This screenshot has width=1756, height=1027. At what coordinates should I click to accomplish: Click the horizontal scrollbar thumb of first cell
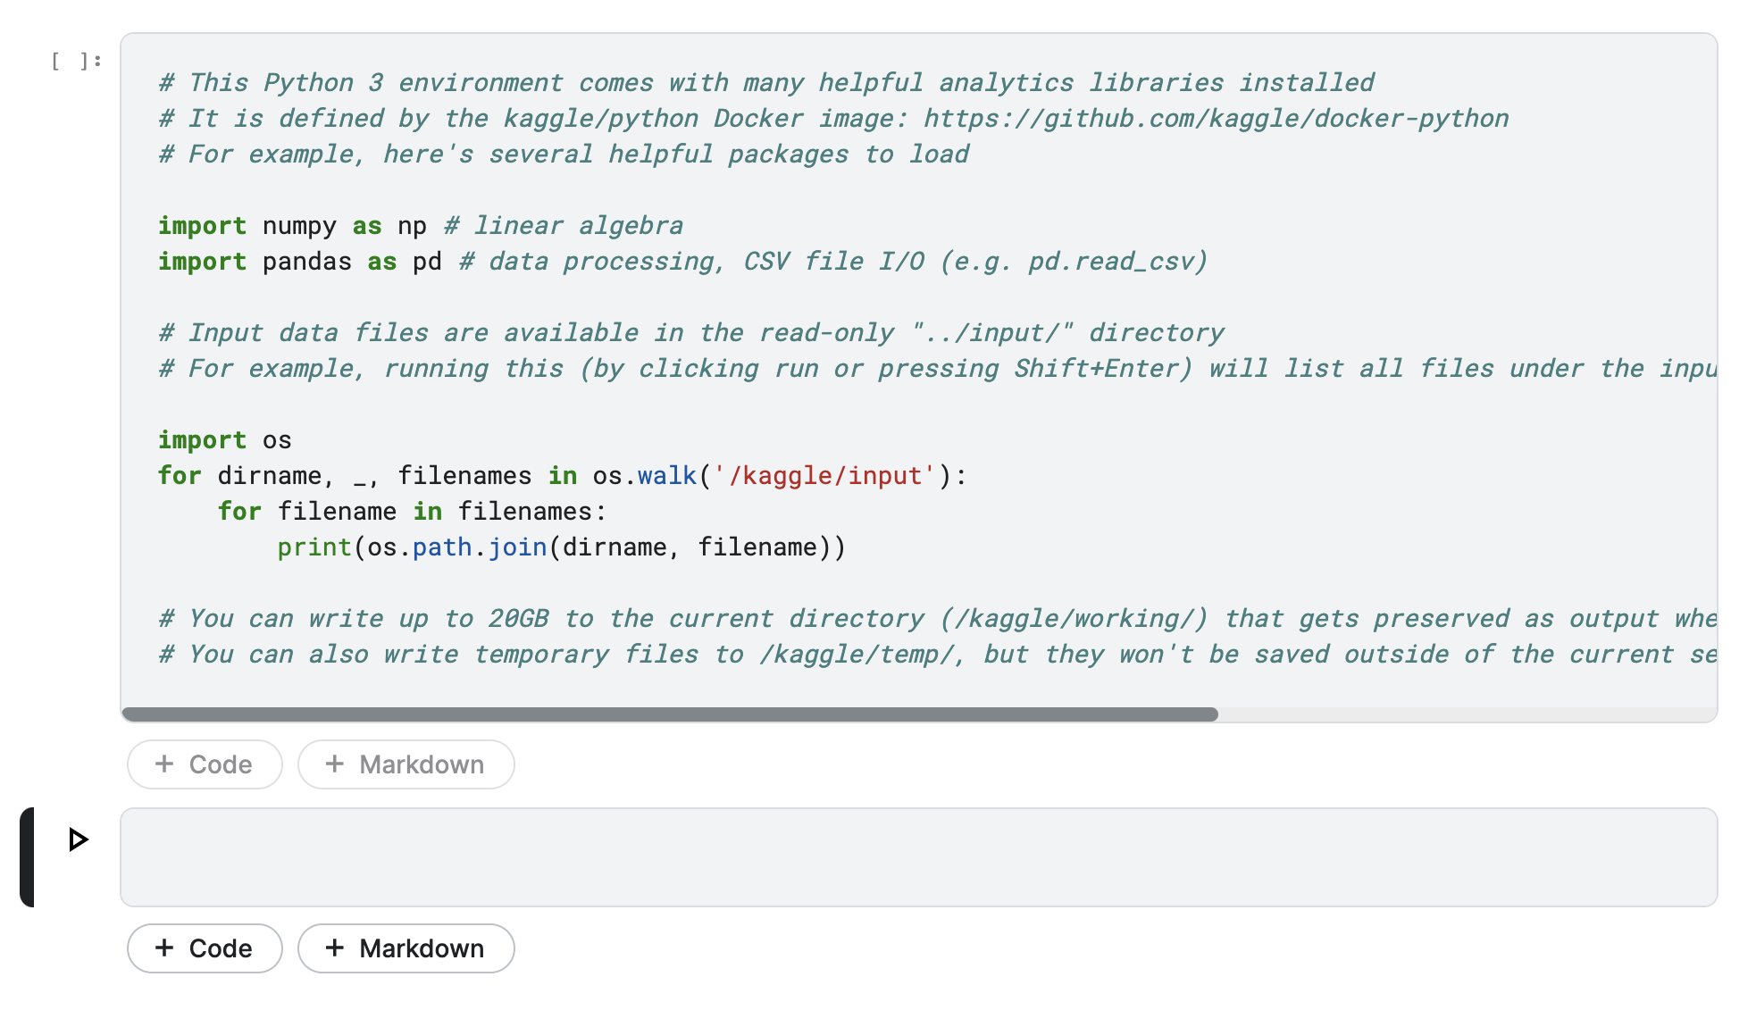670,714
